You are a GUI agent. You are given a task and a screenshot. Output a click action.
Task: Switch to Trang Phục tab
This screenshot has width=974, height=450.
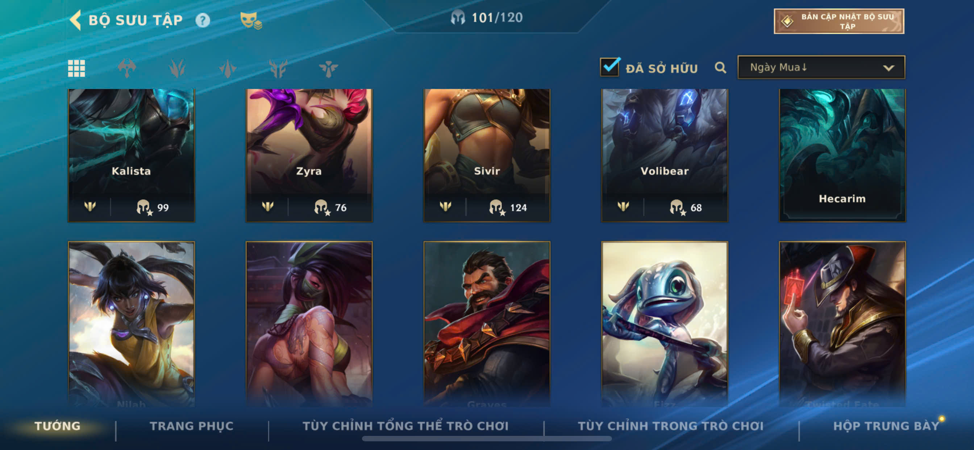[192, 426]
